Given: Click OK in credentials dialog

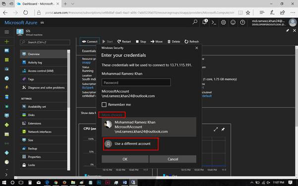Looking at the screenshot, I should pos(125,159).
